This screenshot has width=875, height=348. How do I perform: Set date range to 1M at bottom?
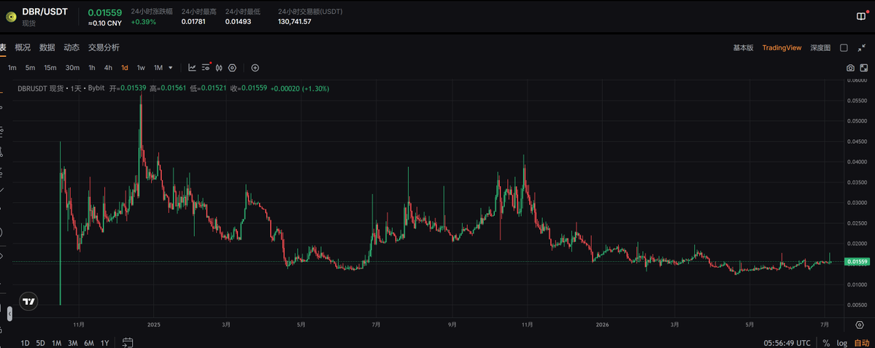tap(56, 343)
